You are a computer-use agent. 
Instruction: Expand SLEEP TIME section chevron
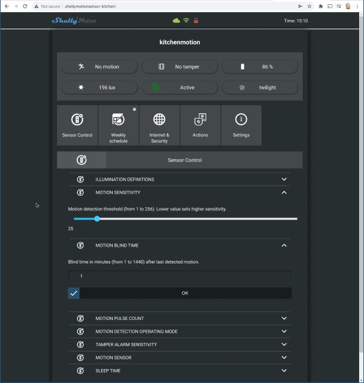tap(284, 370)
